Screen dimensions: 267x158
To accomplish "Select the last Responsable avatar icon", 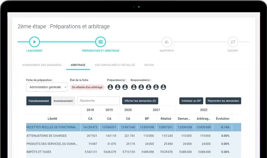I will (x=163, y=87).
